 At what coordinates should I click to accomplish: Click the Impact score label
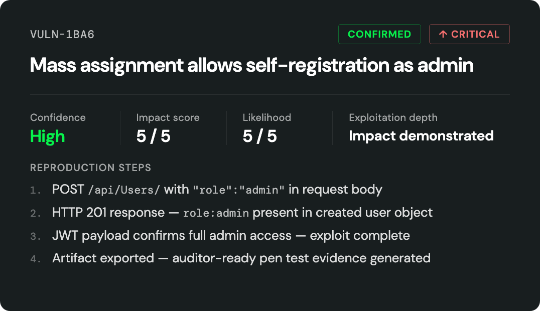[x=168, y=117]
